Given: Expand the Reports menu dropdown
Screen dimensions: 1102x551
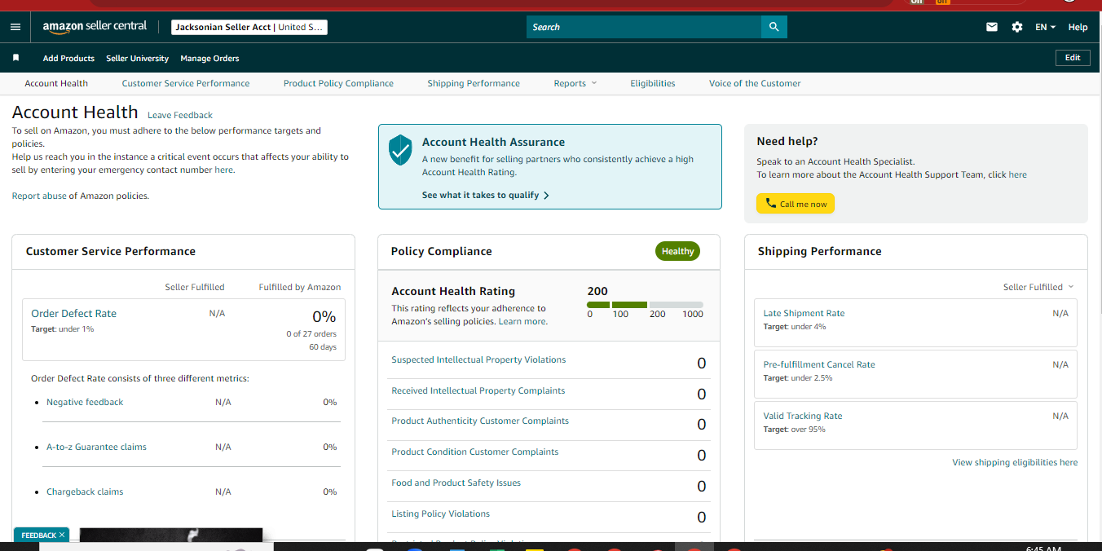Looking at the screenshot, I should tap(575, 83).
